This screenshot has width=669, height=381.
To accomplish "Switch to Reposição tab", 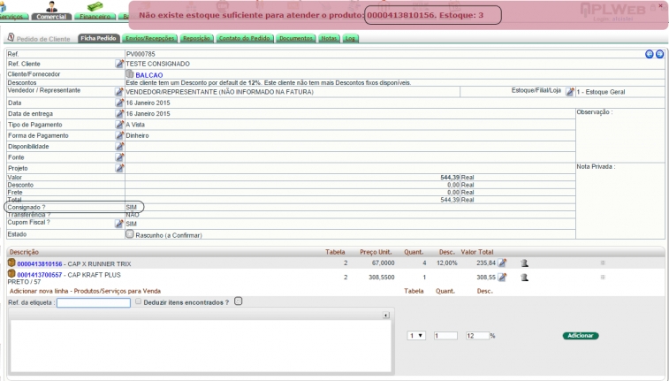I will (196, 38).
